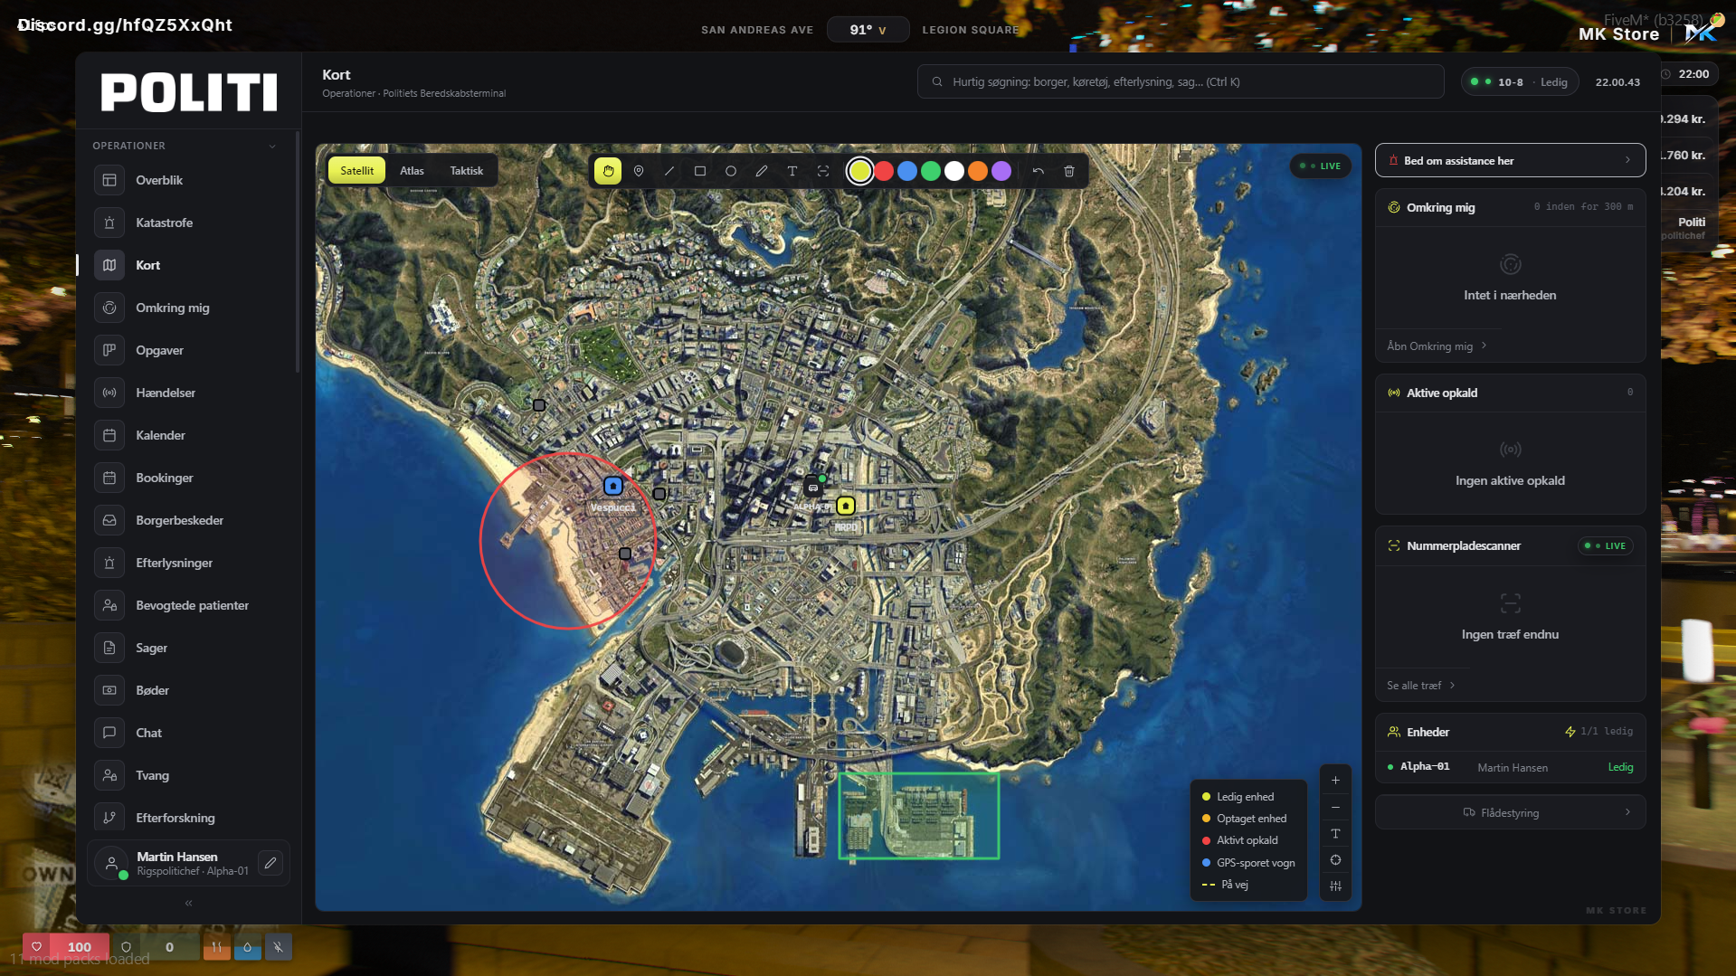Pick the white drawing color
The image size is (1736, 976).
pyautogui.click(x=954, y=171)
